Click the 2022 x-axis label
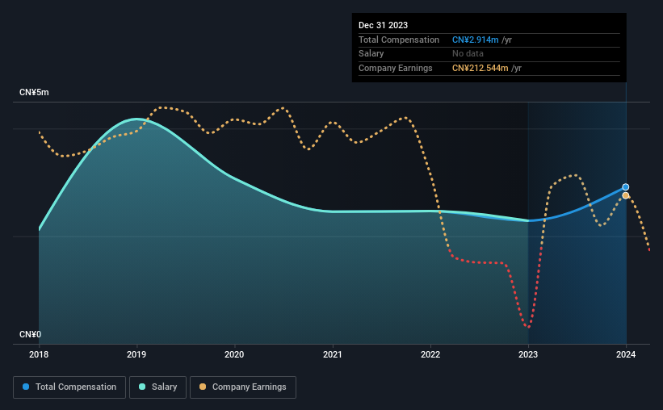Image resolution: width=663 pixels, height=410 pixels. 430,354
